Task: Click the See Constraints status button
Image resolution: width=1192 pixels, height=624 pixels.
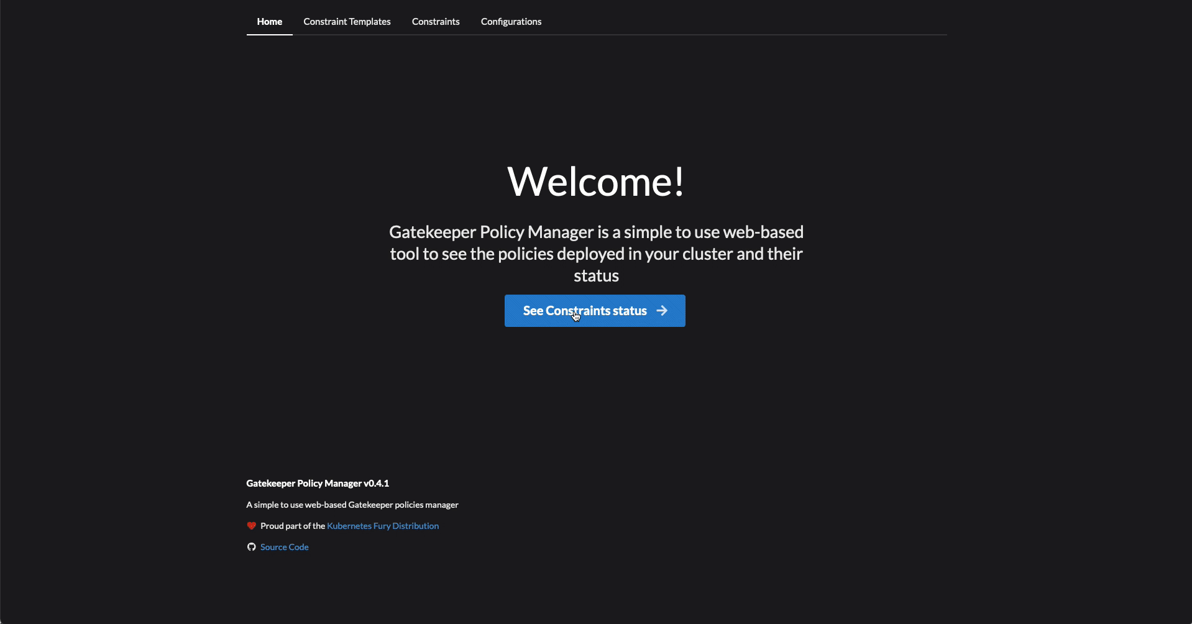Action: pos(595,311)
